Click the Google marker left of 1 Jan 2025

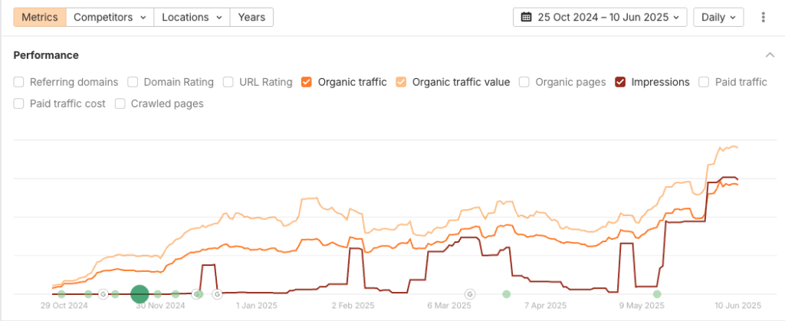(x=216, y=293)
